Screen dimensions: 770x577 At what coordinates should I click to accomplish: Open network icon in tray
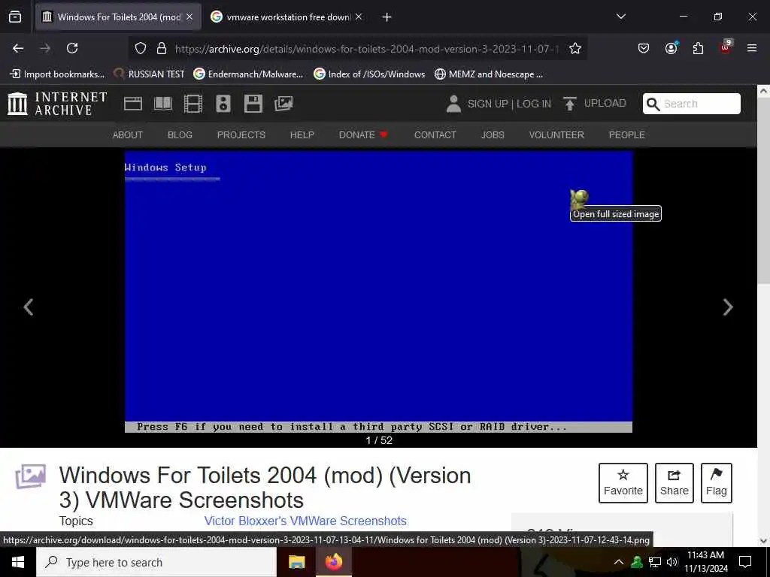tap(655, 562)
